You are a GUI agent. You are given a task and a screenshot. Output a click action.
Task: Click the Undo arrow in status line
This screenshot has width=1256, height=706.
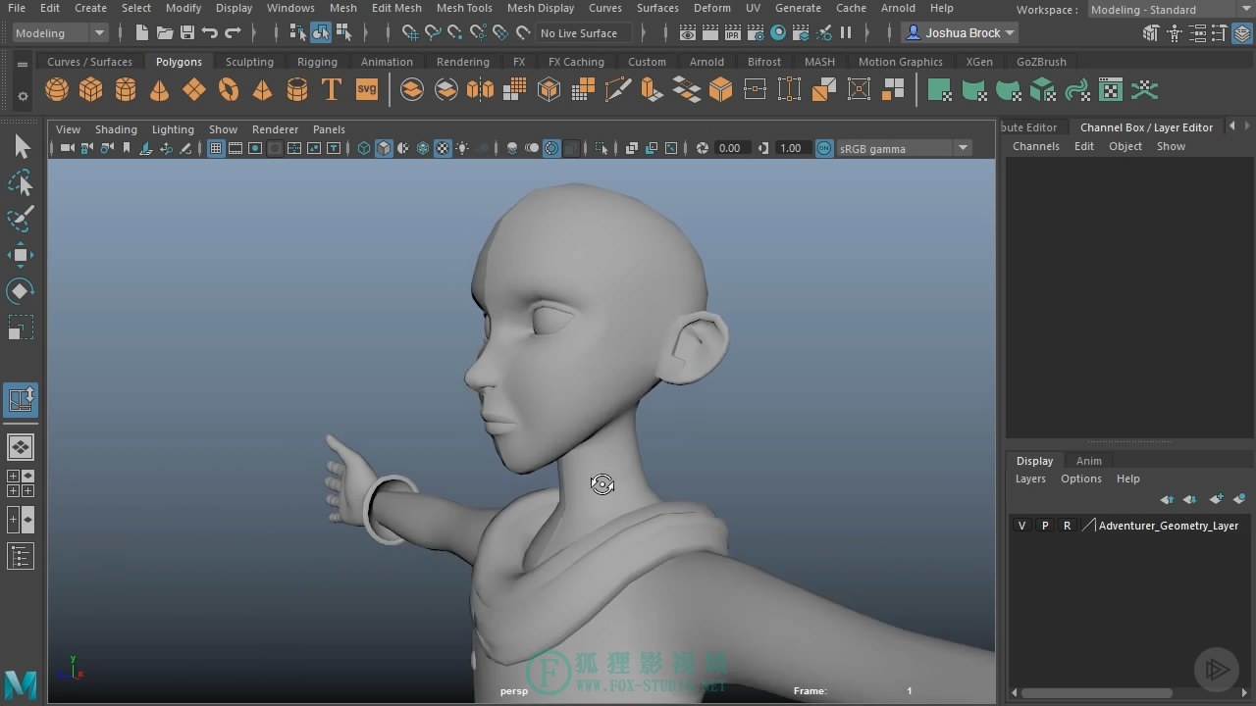point(209,33)
